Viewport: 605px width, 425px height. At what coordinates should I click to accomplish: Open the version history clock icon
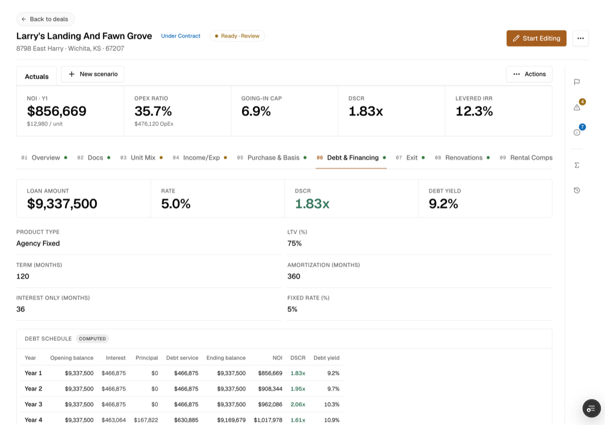[577, 190]
